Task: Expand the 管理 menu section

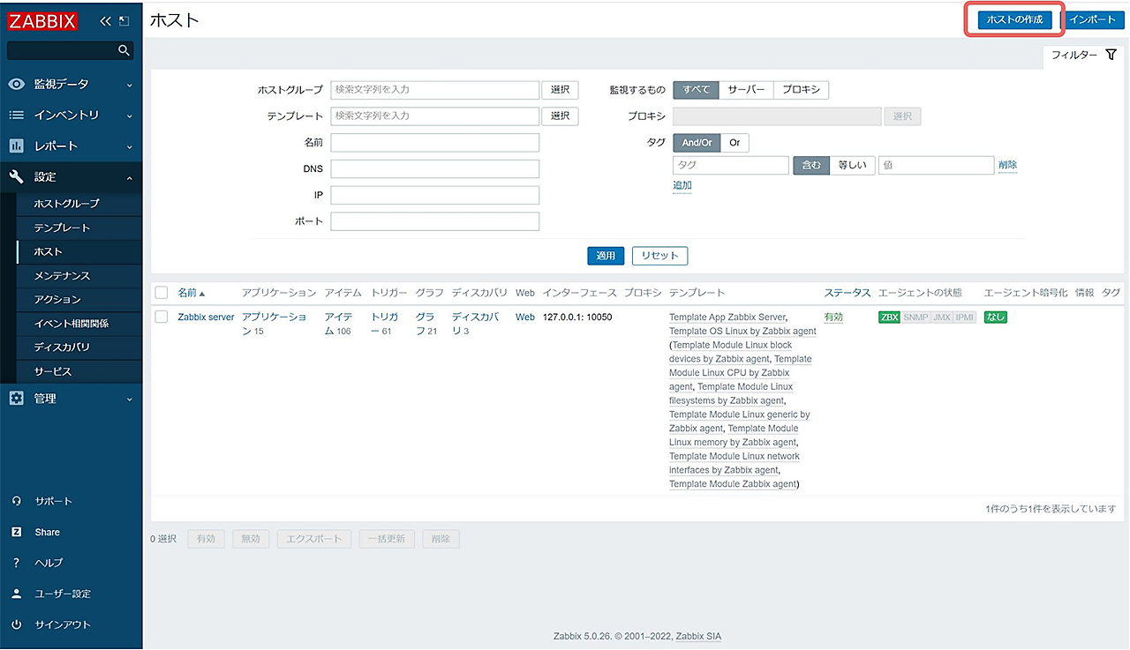Action: pos(71,399)
